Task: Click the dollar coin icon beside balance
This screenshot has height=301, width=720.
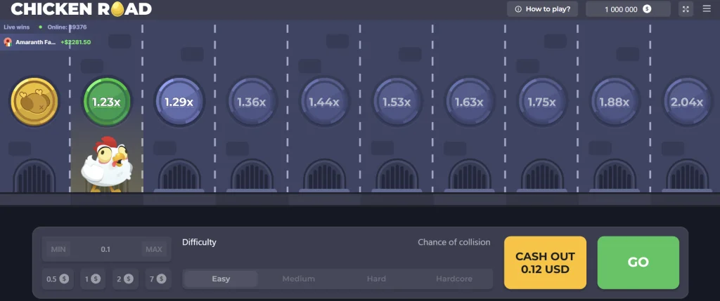Action: pos(647,9)
